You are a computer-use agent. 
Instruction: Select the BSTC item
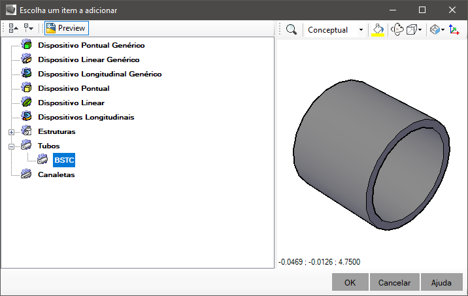pyautogui.click(x=64, y=160)
